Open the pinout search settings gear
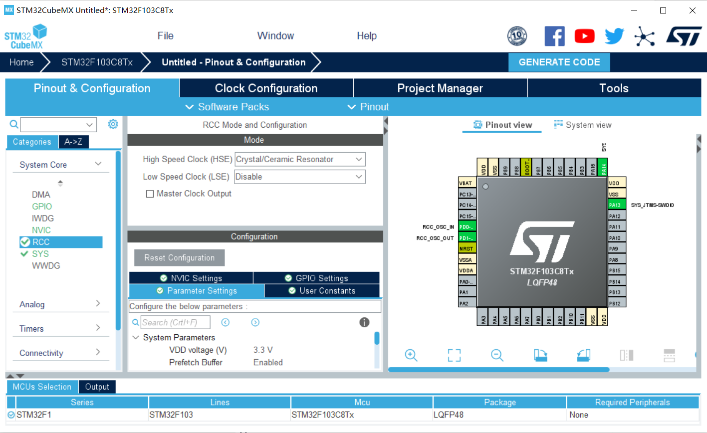Image resolution: width=707 pixels, height=433 pixels. point(113,124)
